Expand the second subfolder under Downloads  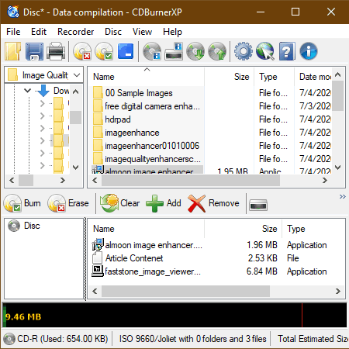pos(43,116)
